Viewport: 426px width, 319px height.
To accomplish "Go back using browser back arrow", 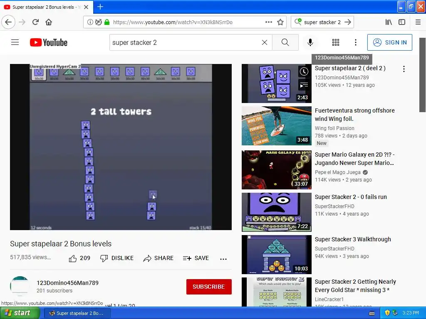I will click(x=8, y=22).
